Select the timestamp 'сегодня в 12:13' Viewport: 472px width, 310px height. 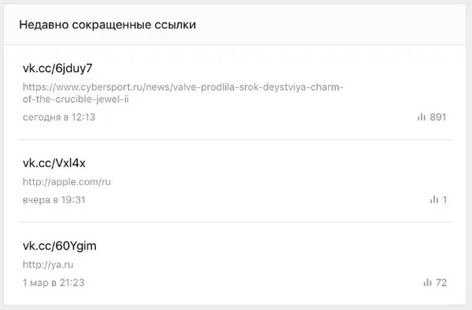[x=59, y=117]
